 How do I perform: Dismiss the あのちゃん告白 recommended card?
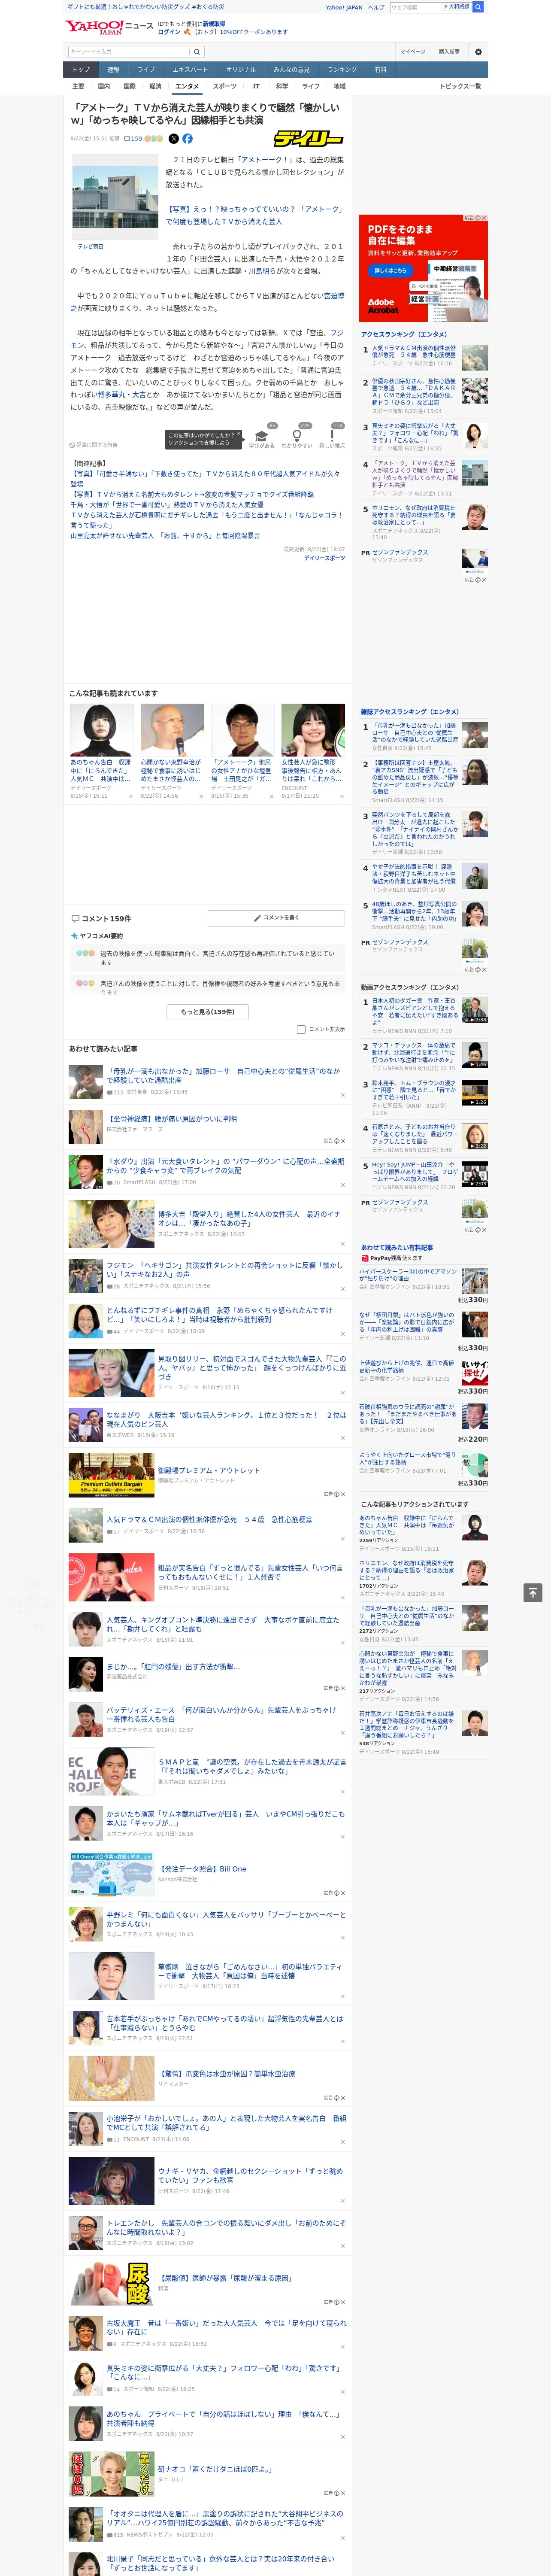click(131, 797)
